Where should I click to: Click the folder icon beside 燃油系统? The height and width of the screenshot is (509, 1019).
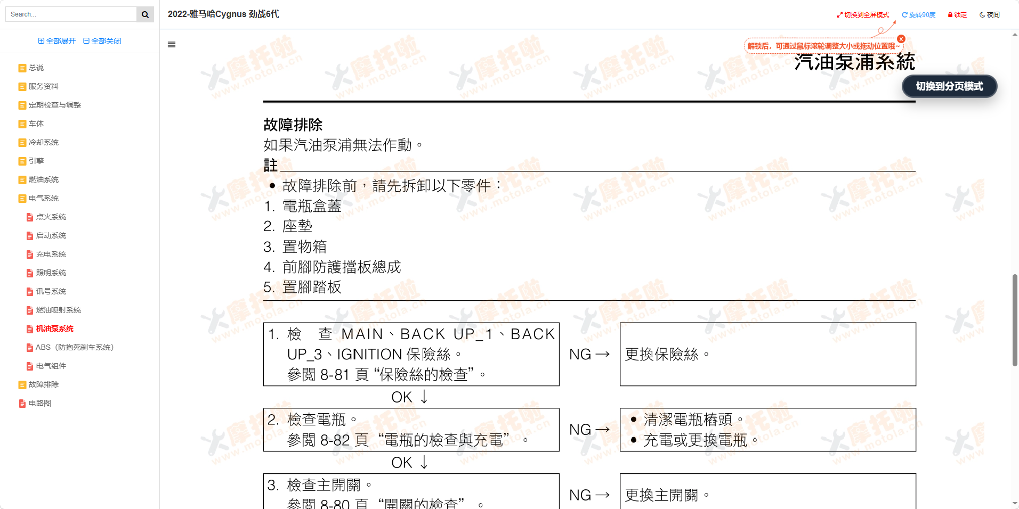click(x=22, y=180)
